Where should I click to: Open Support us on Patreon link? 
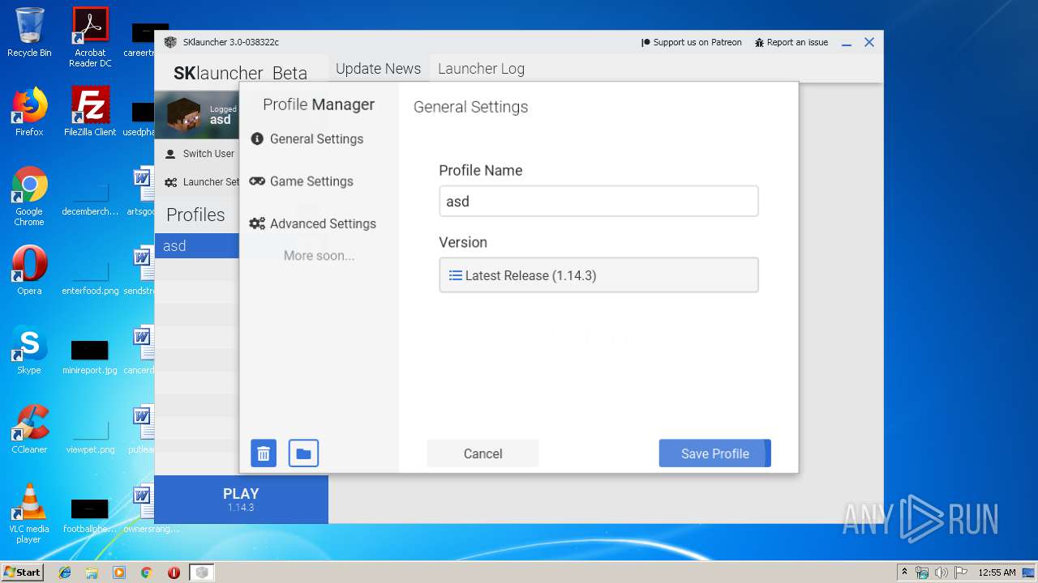click(692, 42)
